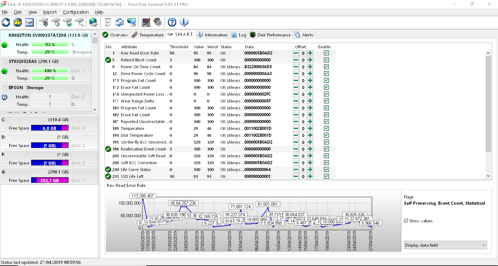Toggle Enable checkbox for Soft ECC Correction

click(326, 163)
